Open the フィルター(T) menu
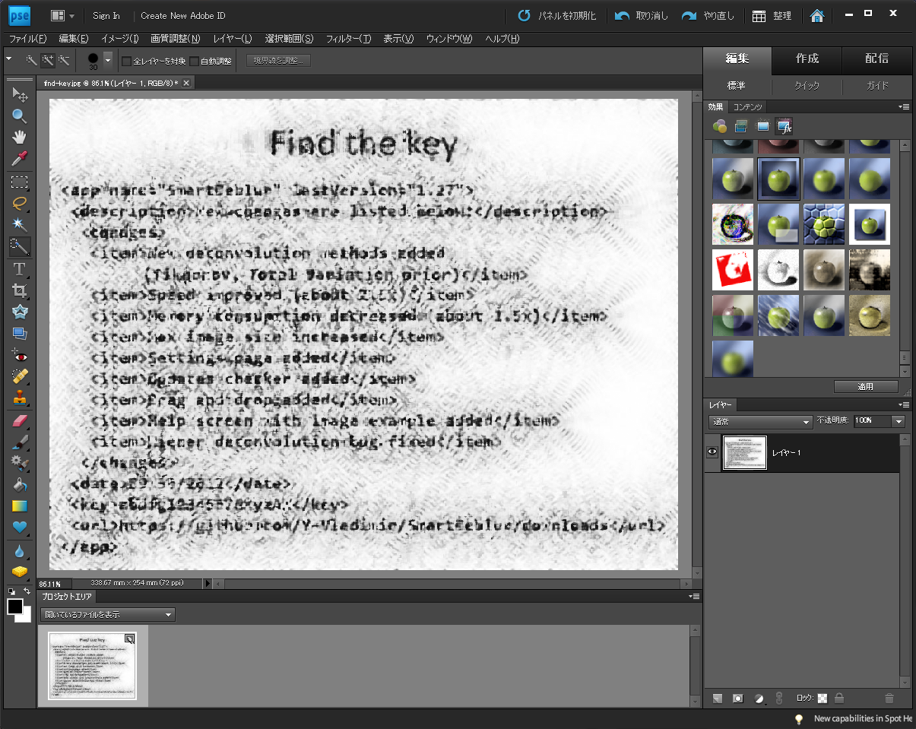This screenshot has height=729, width=916. (348, 39)
